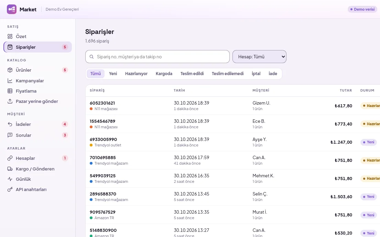Click the search magnifier icon

pos(91,57)
